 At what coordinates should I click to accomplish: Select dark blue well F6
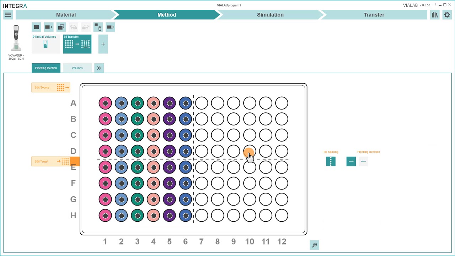[x=186, y=183]
